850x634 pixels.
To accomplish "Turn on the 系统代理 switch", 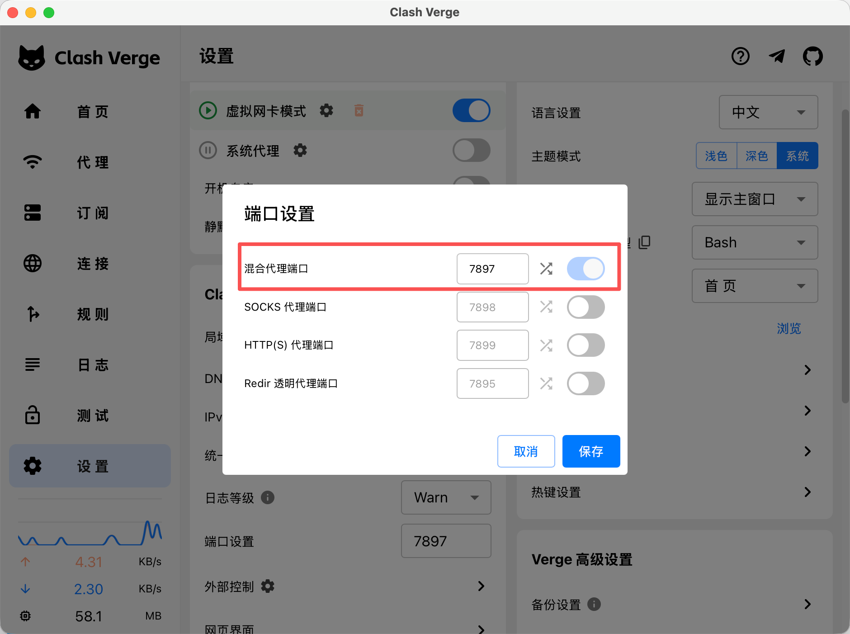I will click(x=471, y=150).
